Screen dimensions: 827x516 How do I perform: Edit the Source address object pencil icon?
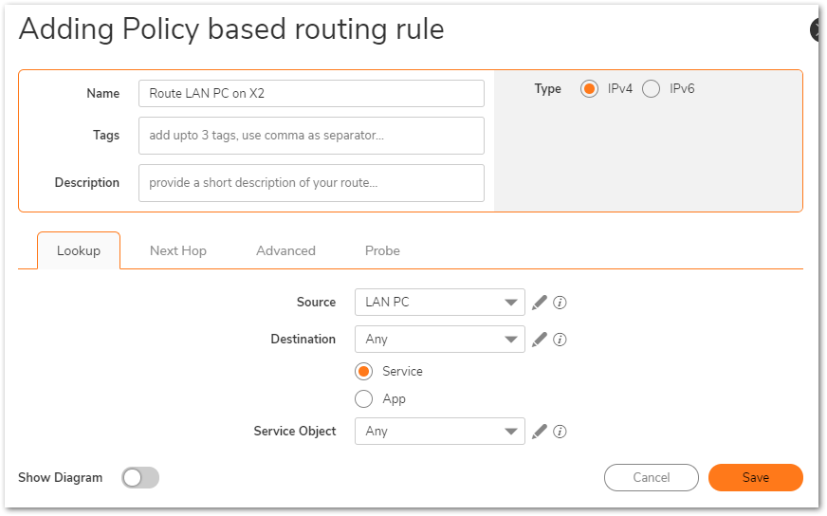[x=539, y=303]
